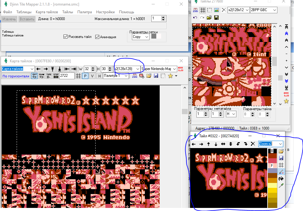Save the tile map with floppy icon
Image resolution: width=303 pixels, height=211 pixels.
pos(156,76)
